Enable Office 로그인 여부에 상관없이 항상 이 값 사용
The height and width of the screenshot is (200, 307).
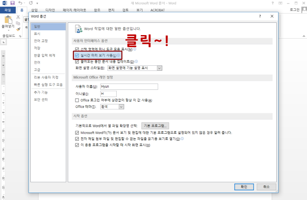(x=77, y=100)
